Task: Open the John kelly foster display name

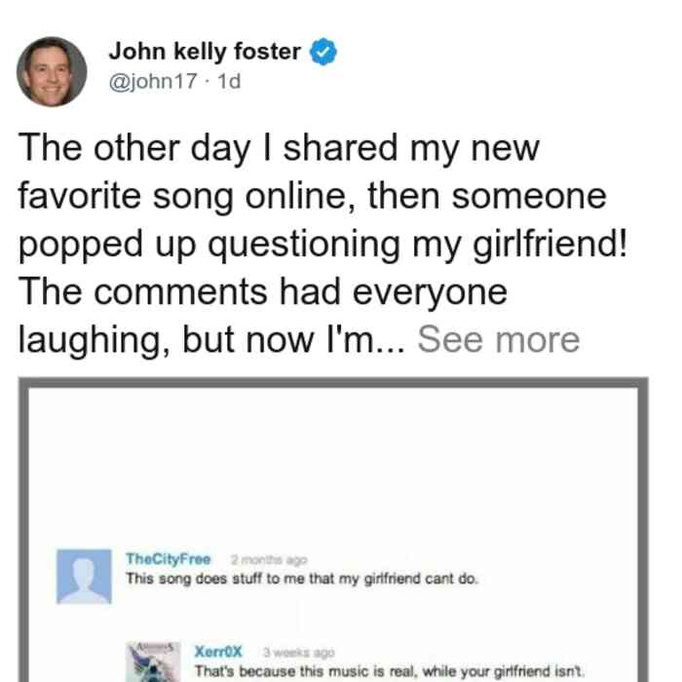Action: [205, 52]
